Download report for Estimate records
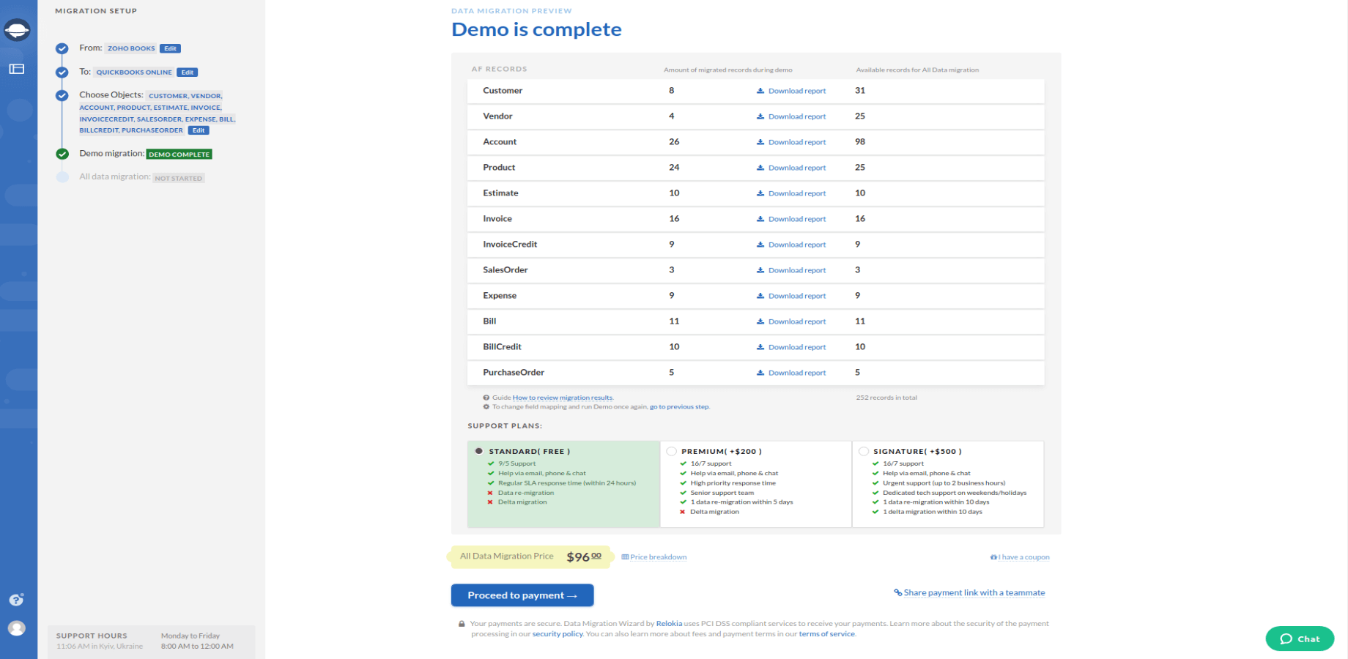The width and height of the screenshot is (1348, 659). click(x=797, y=193)
